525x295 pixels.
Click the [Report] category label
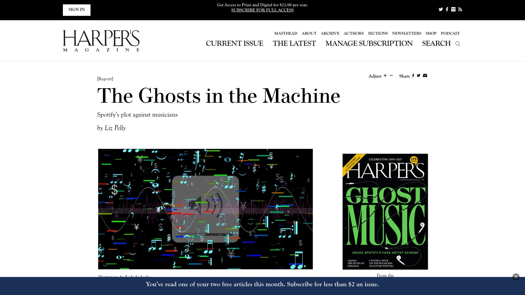point(105,79)
